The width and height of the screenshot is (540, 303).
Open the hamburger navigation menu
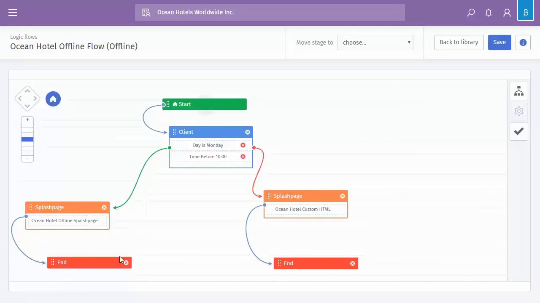[x=13, y=13]
